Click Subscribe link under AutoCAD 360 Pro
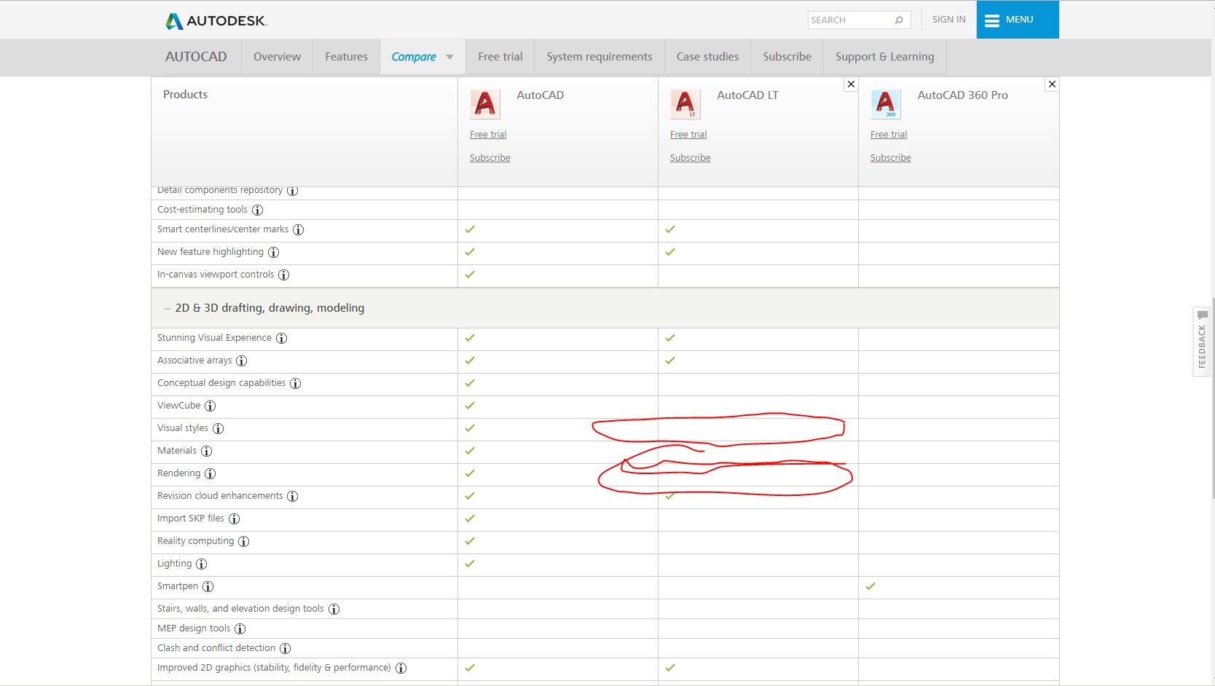Image resolution: width=1215 pixels, height=686 pixels. (x=890, y=158)
